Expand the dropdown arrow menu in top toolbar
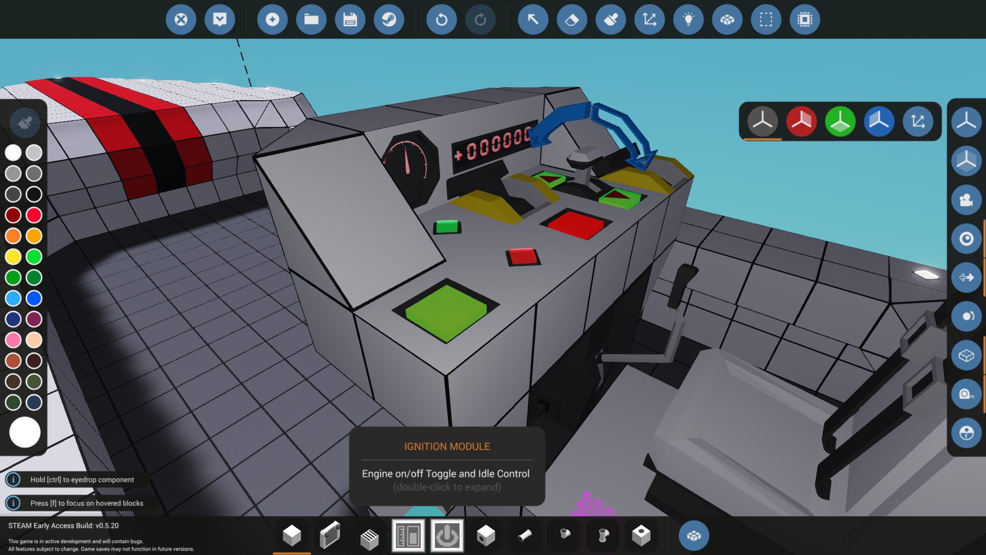The width and height of the screenshot is (986, 555). pos(220,20)
